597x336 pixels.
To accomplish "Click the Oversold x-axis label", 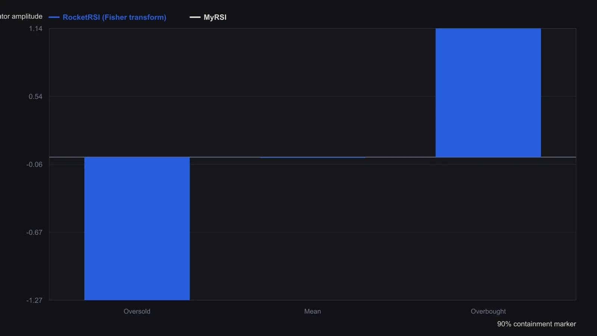I will click(x=137, y=311).
